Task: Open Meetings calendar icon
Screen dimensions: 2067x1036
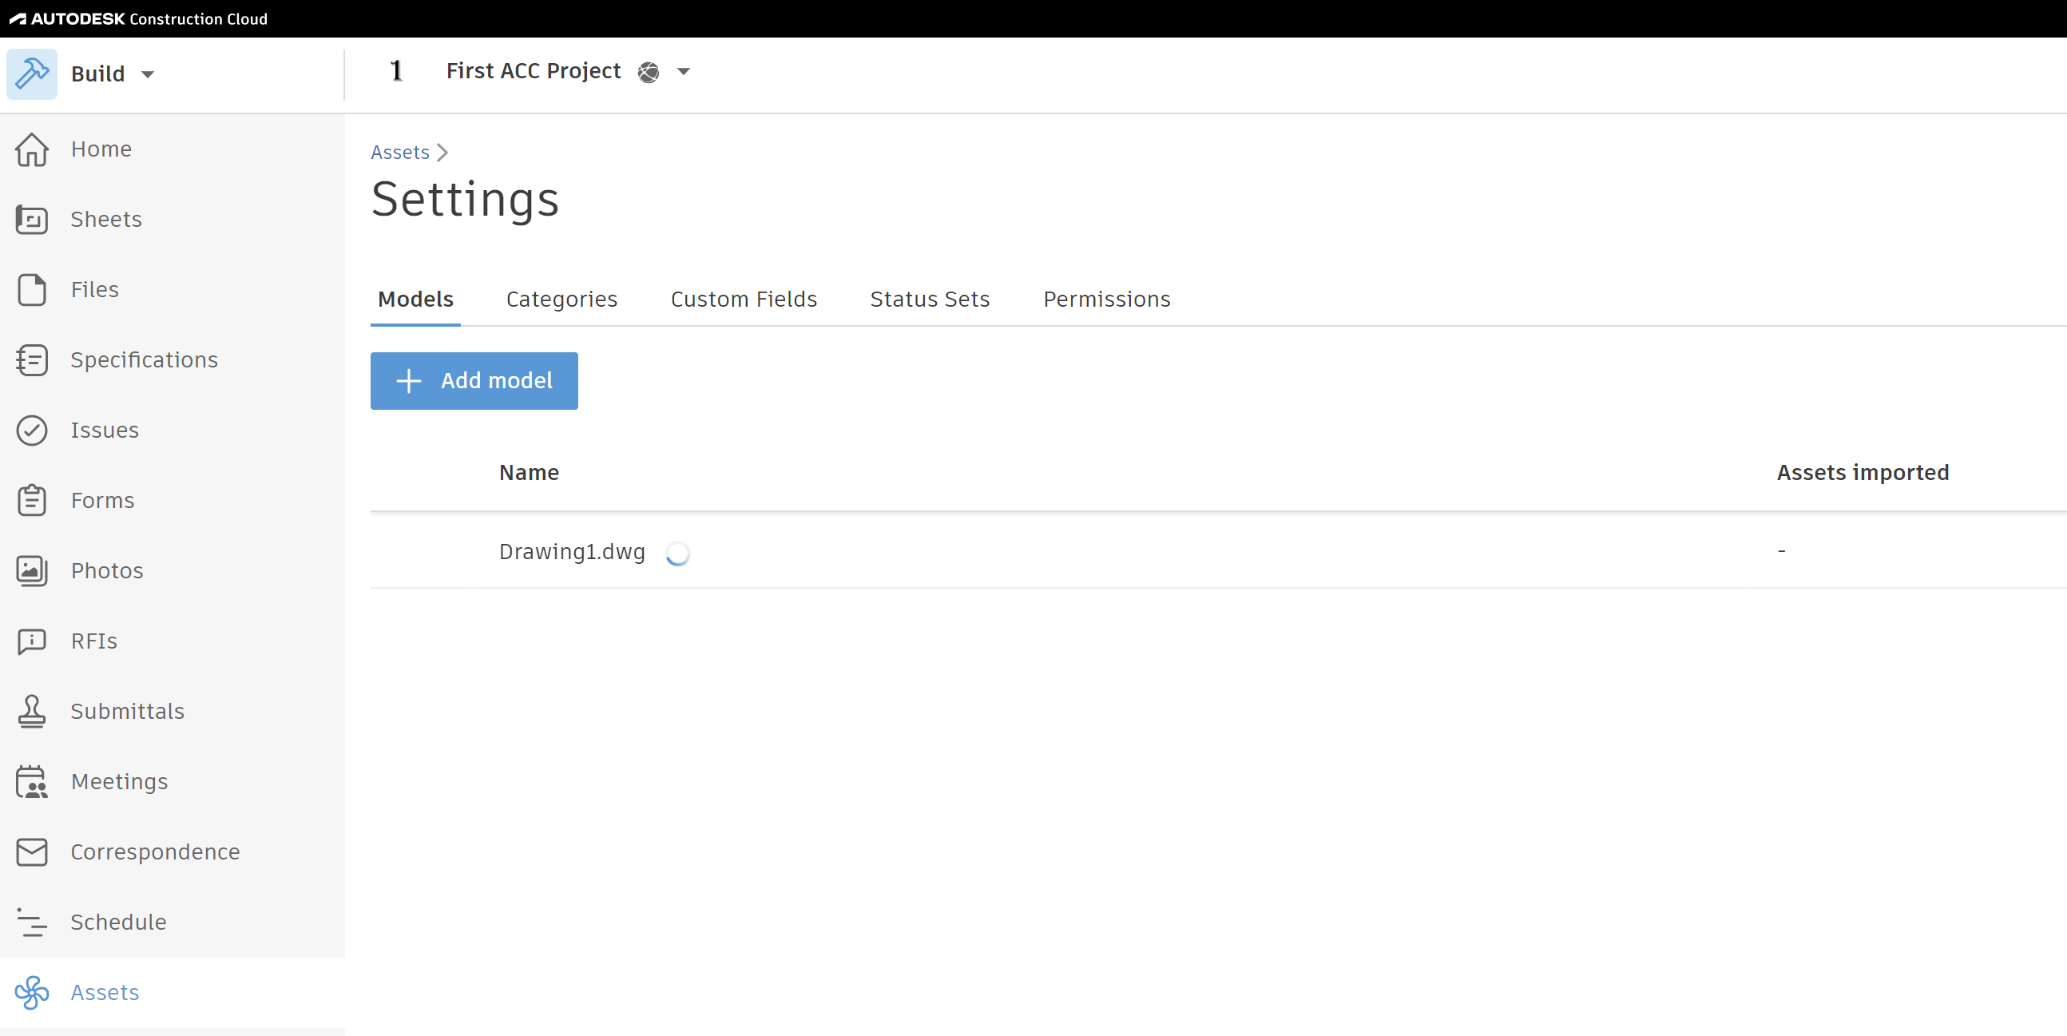Action: pos(32,782)
